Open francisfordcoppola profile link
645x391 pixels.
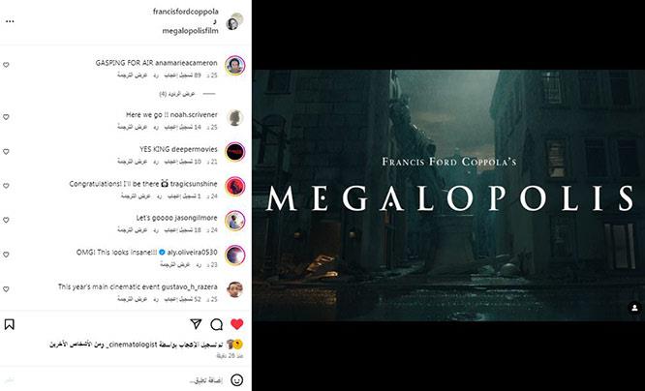click(x=186, y=12)
